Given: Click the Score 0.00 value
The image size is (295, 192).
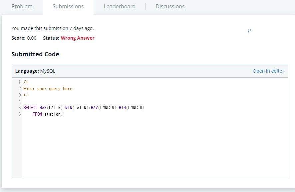Looking at the screenshot, I should [32, 38].
